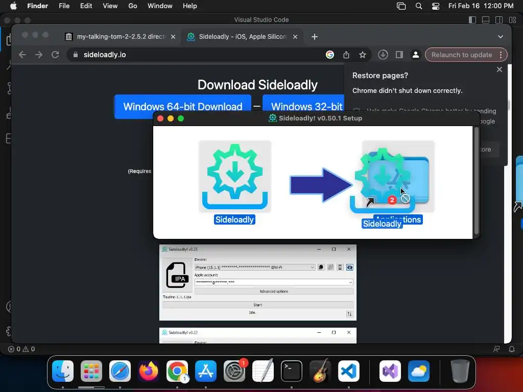
Task: Select the Sideloadly - iOS, Apple Silicon tab
Action: coord(242,37)
